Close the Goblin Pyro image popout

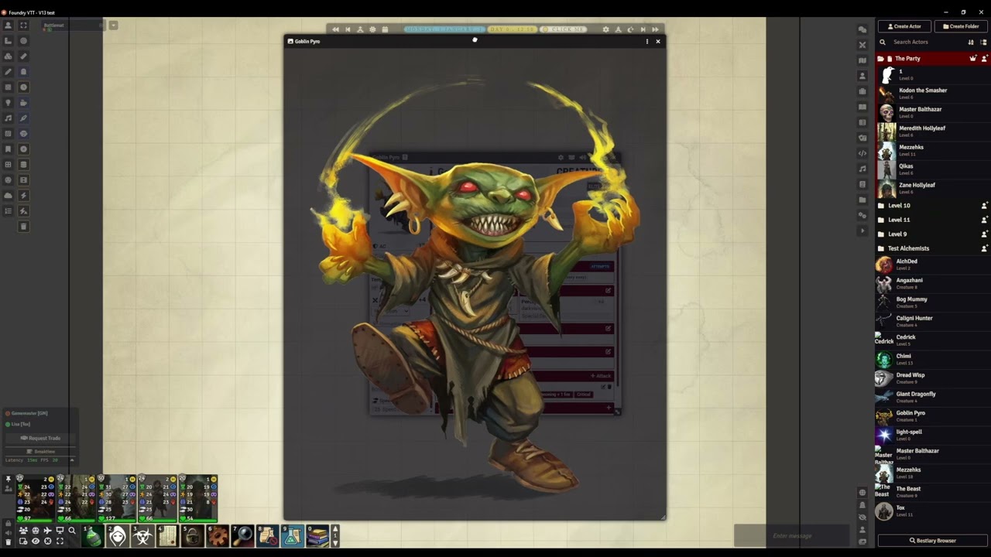[x=658, y=41]
